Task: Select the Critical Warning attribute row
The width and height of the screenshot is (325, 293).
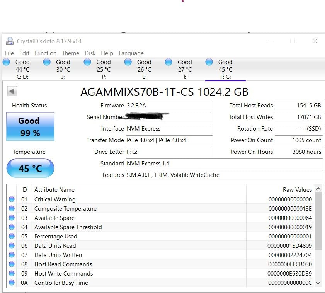Action: (160, 199)
